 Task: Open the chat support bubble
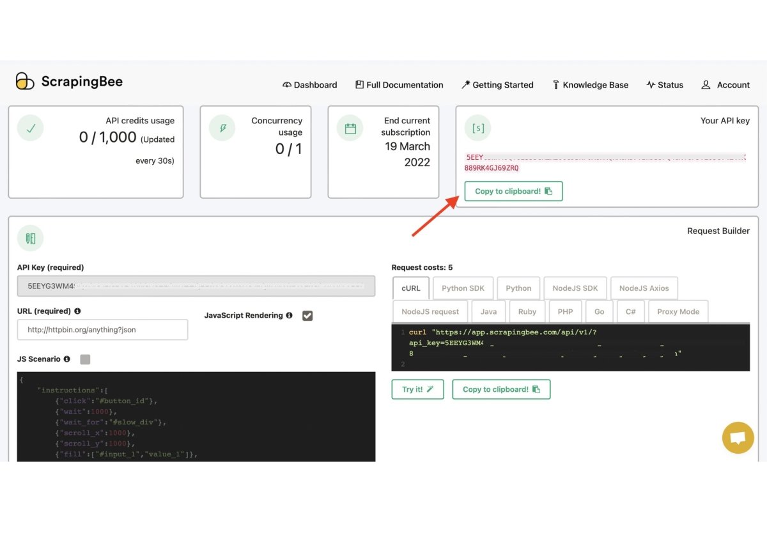(x=738, y=438)
